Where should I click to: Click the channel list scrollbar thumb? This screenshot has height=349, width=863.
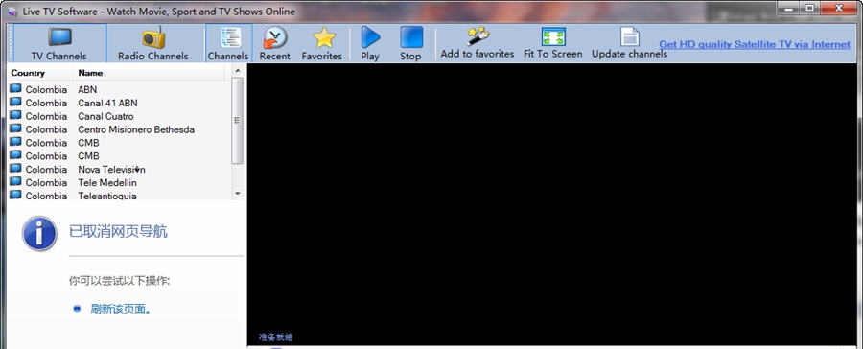tap(238, 121)
